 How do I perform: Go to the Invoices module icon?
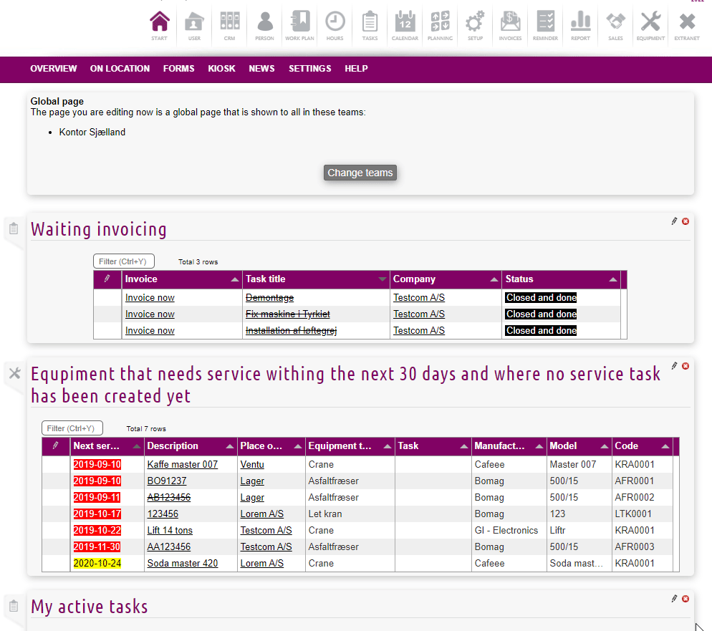pyautogui.click(x=510, y=25)
